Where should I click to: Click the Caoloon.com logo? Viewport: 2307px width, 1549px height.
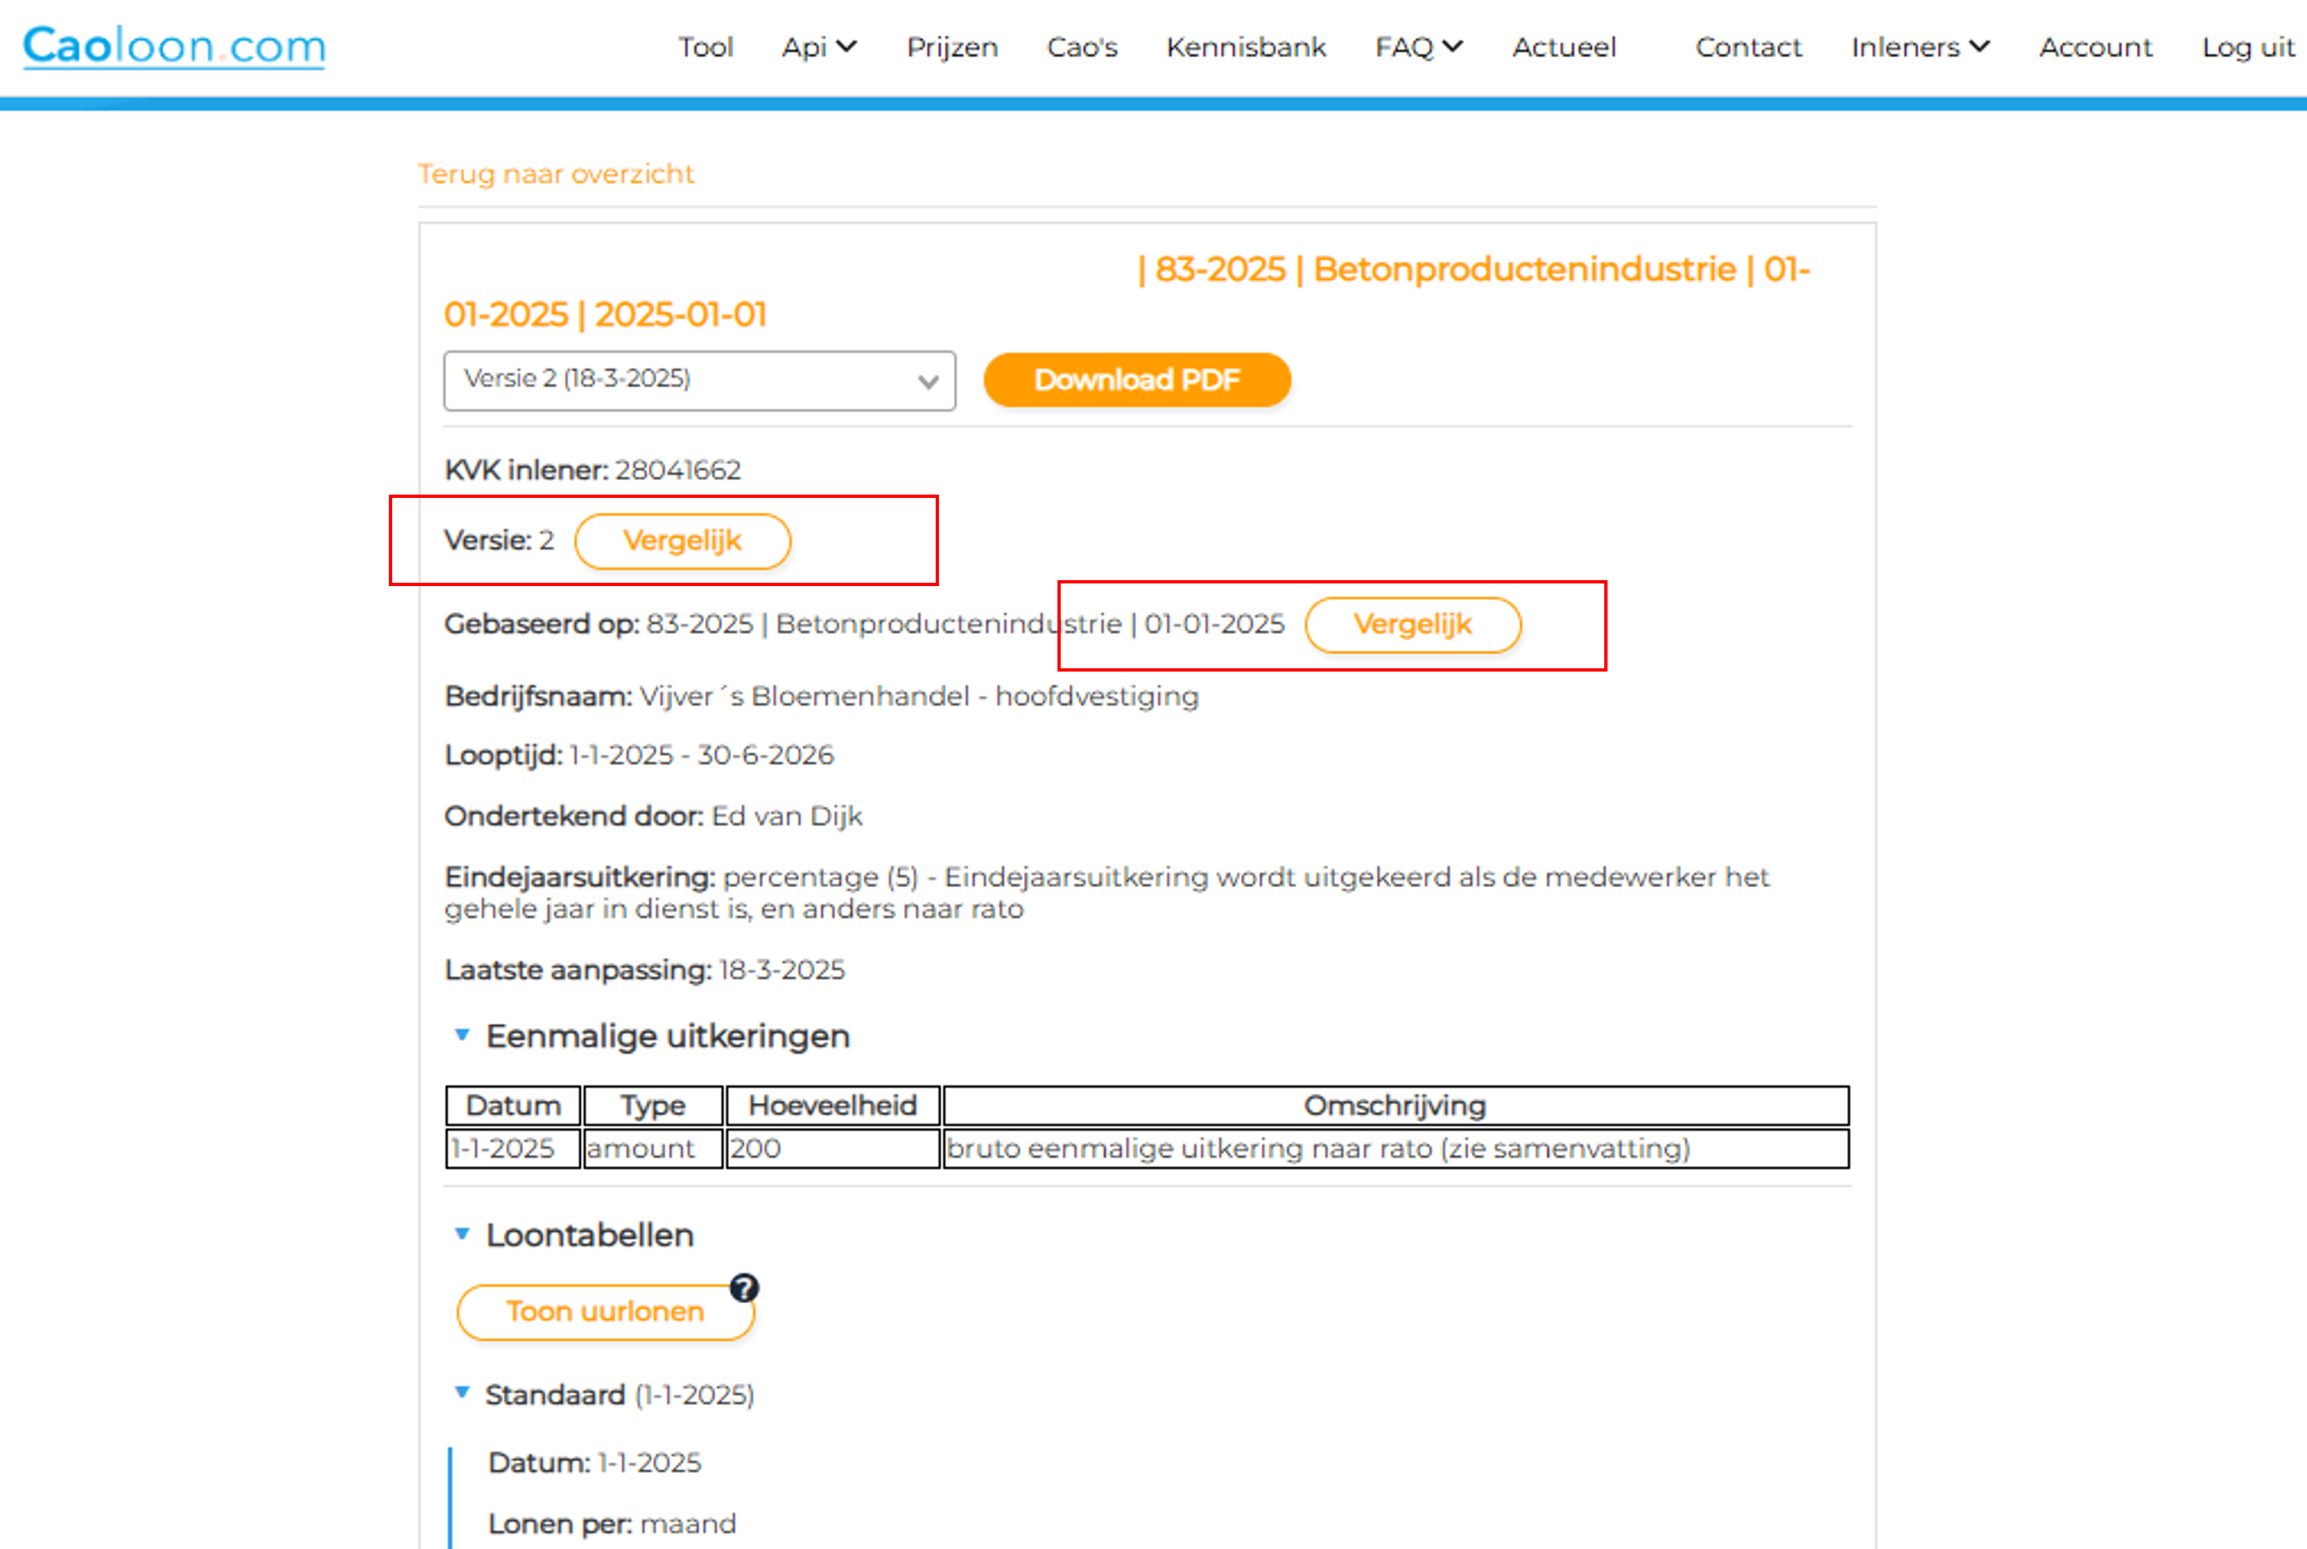pyautogui.click(x=174, y=47)
